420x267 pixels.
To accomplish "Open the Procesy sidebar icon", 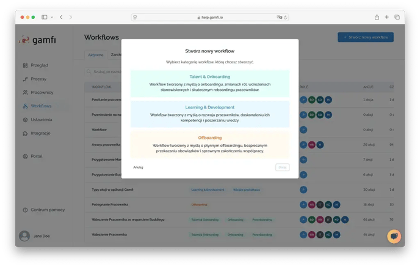I will (26, 79).
